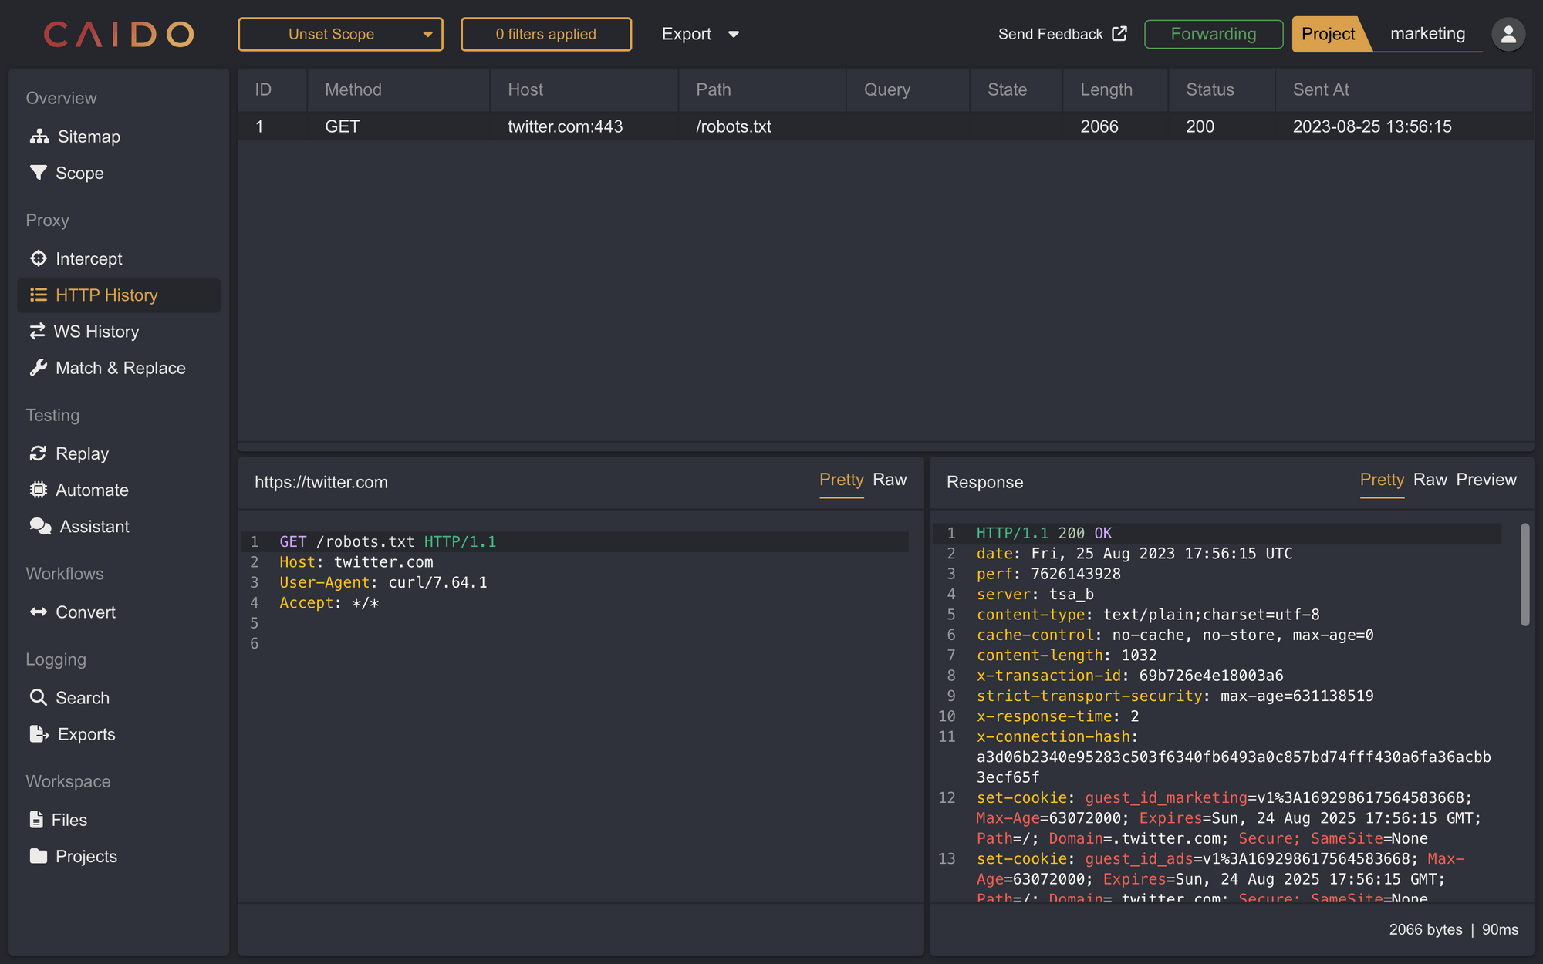Screen dimensions: 1543x964
Task: Open the Unset Scope dropdown
Action: (340, 34)
